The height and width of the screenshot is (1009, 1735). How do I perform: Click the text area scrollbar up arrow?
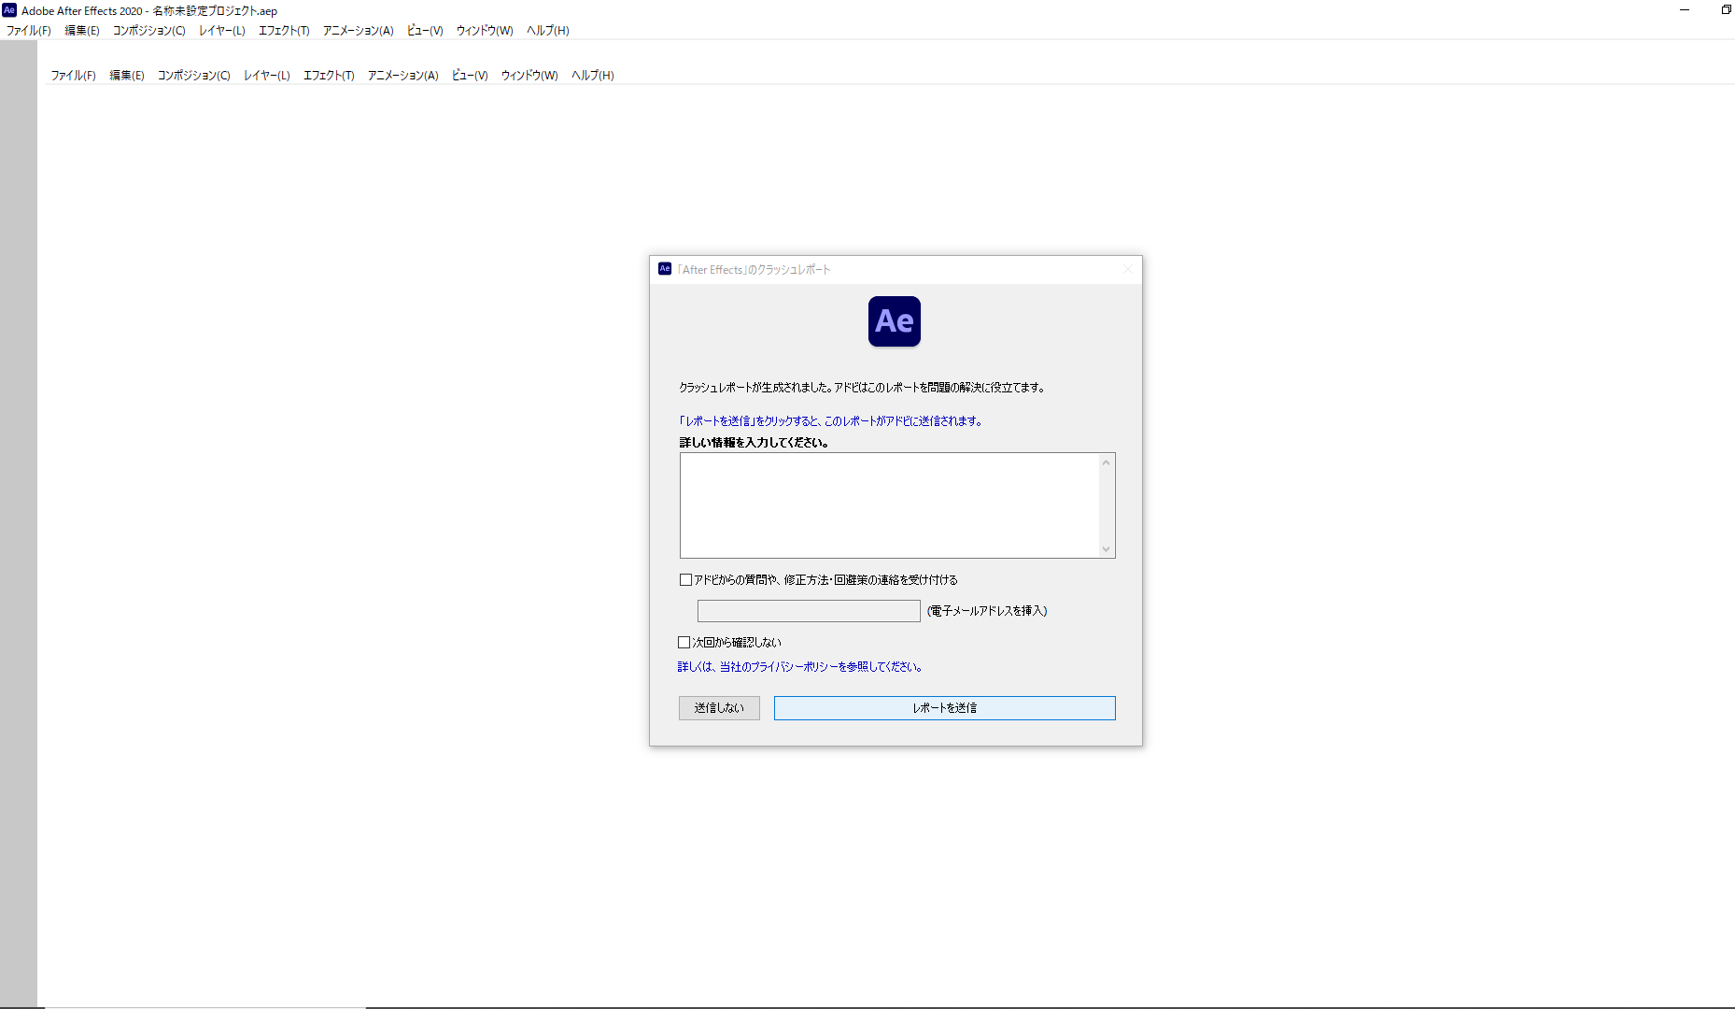[x=1107, y=462]
